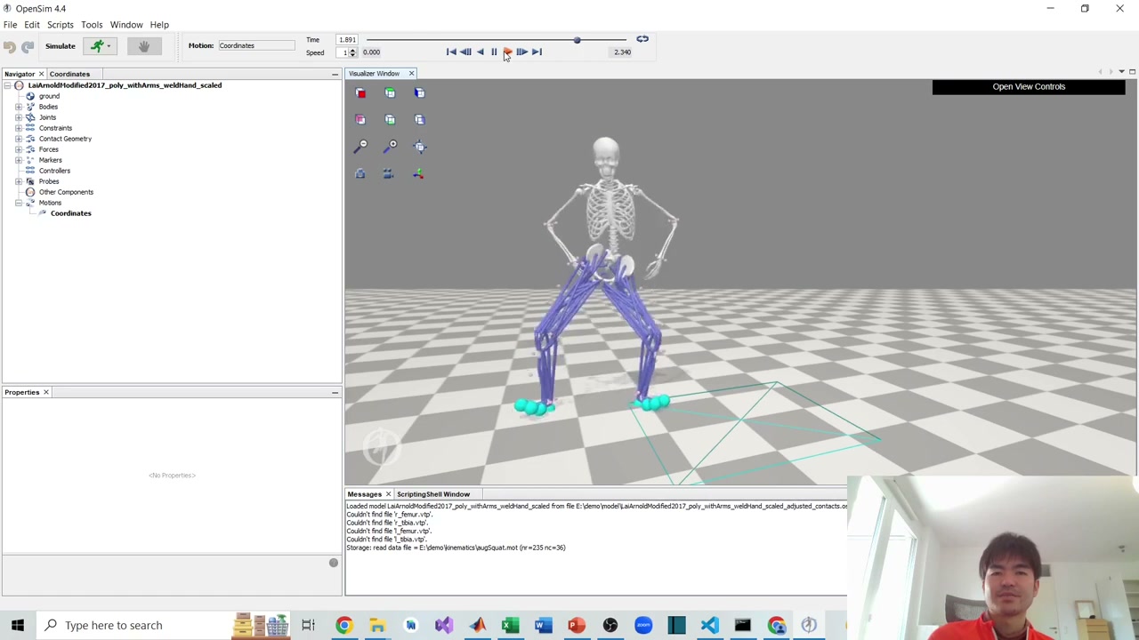This screenshot has height=640, width=1139.
Task: Jump to motion start
Action: pos(451,52)
